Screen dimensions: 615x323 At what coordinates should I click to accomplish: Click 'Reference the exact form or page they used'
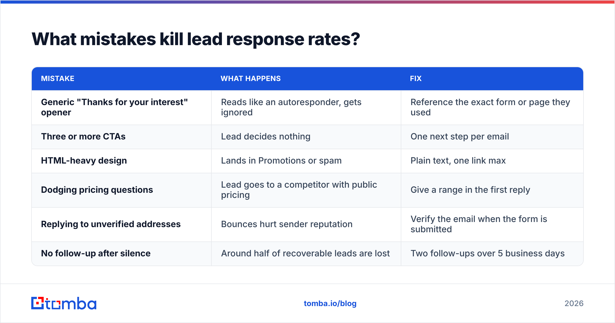click(x=490, y=107)
